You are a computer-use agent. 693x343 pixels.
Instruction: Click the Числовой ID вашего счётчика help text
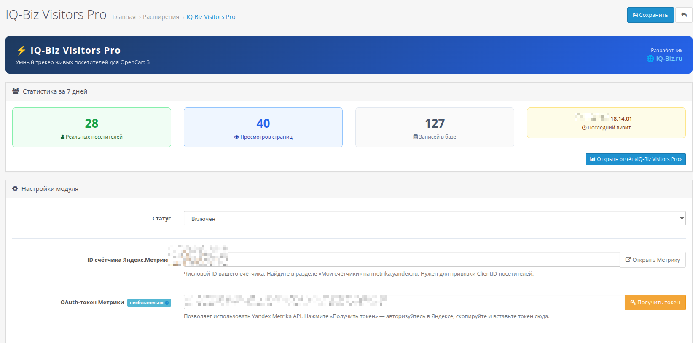tap(359, 274)
